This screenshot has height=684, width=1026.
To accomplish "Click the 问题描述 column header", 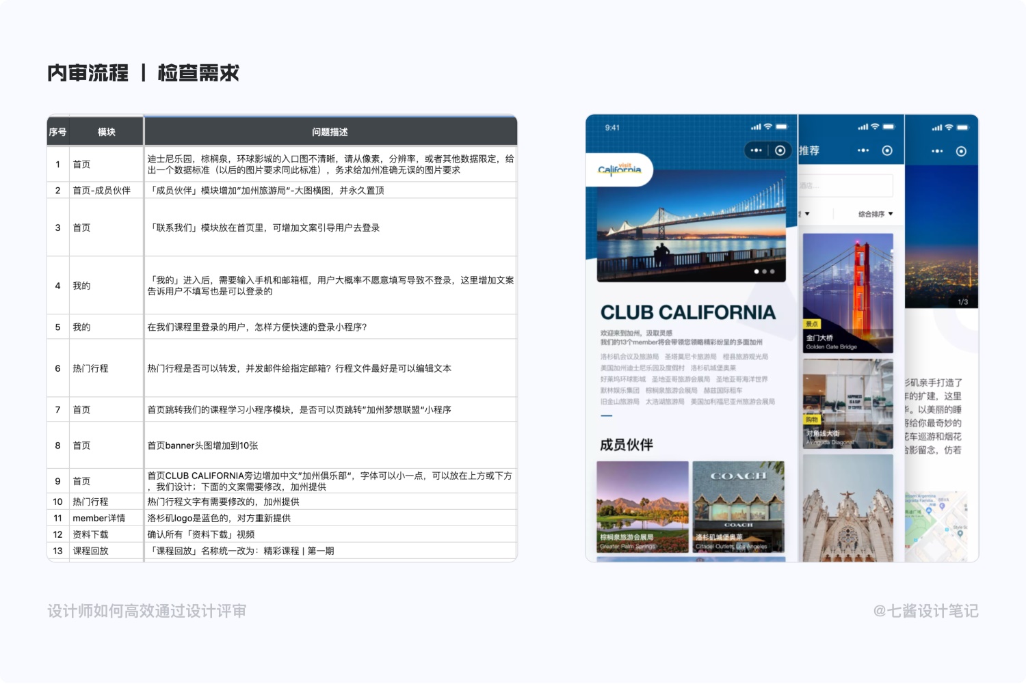I will (x=330, y=131).
